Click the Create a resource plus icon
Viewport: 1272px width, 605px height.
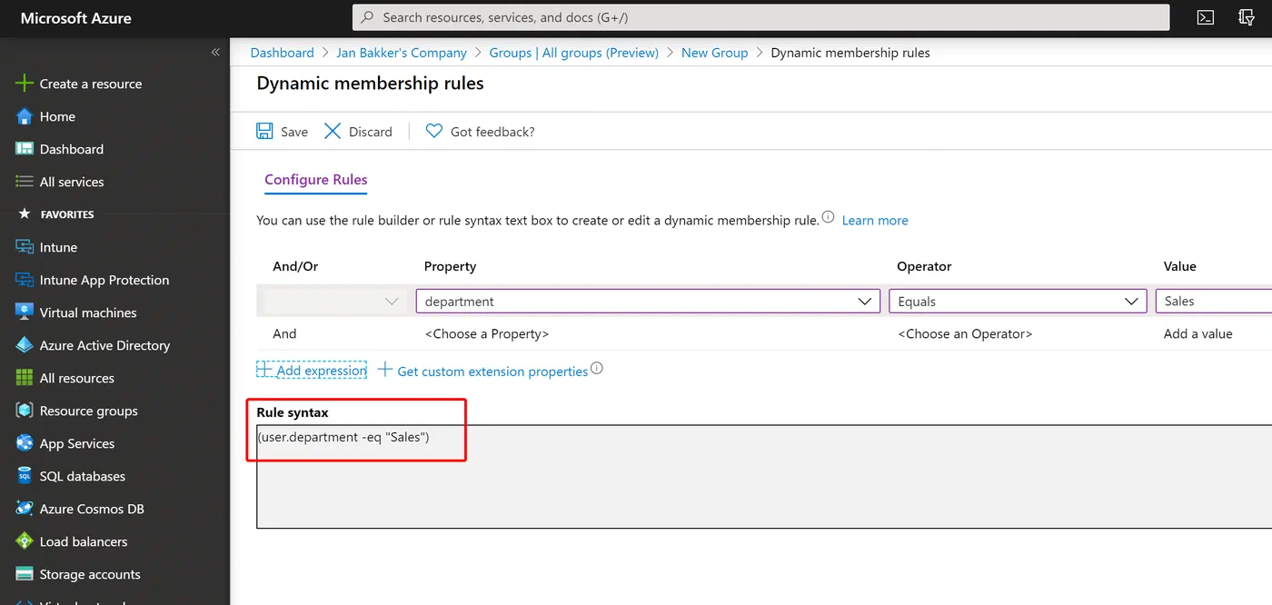click(25, 84)
